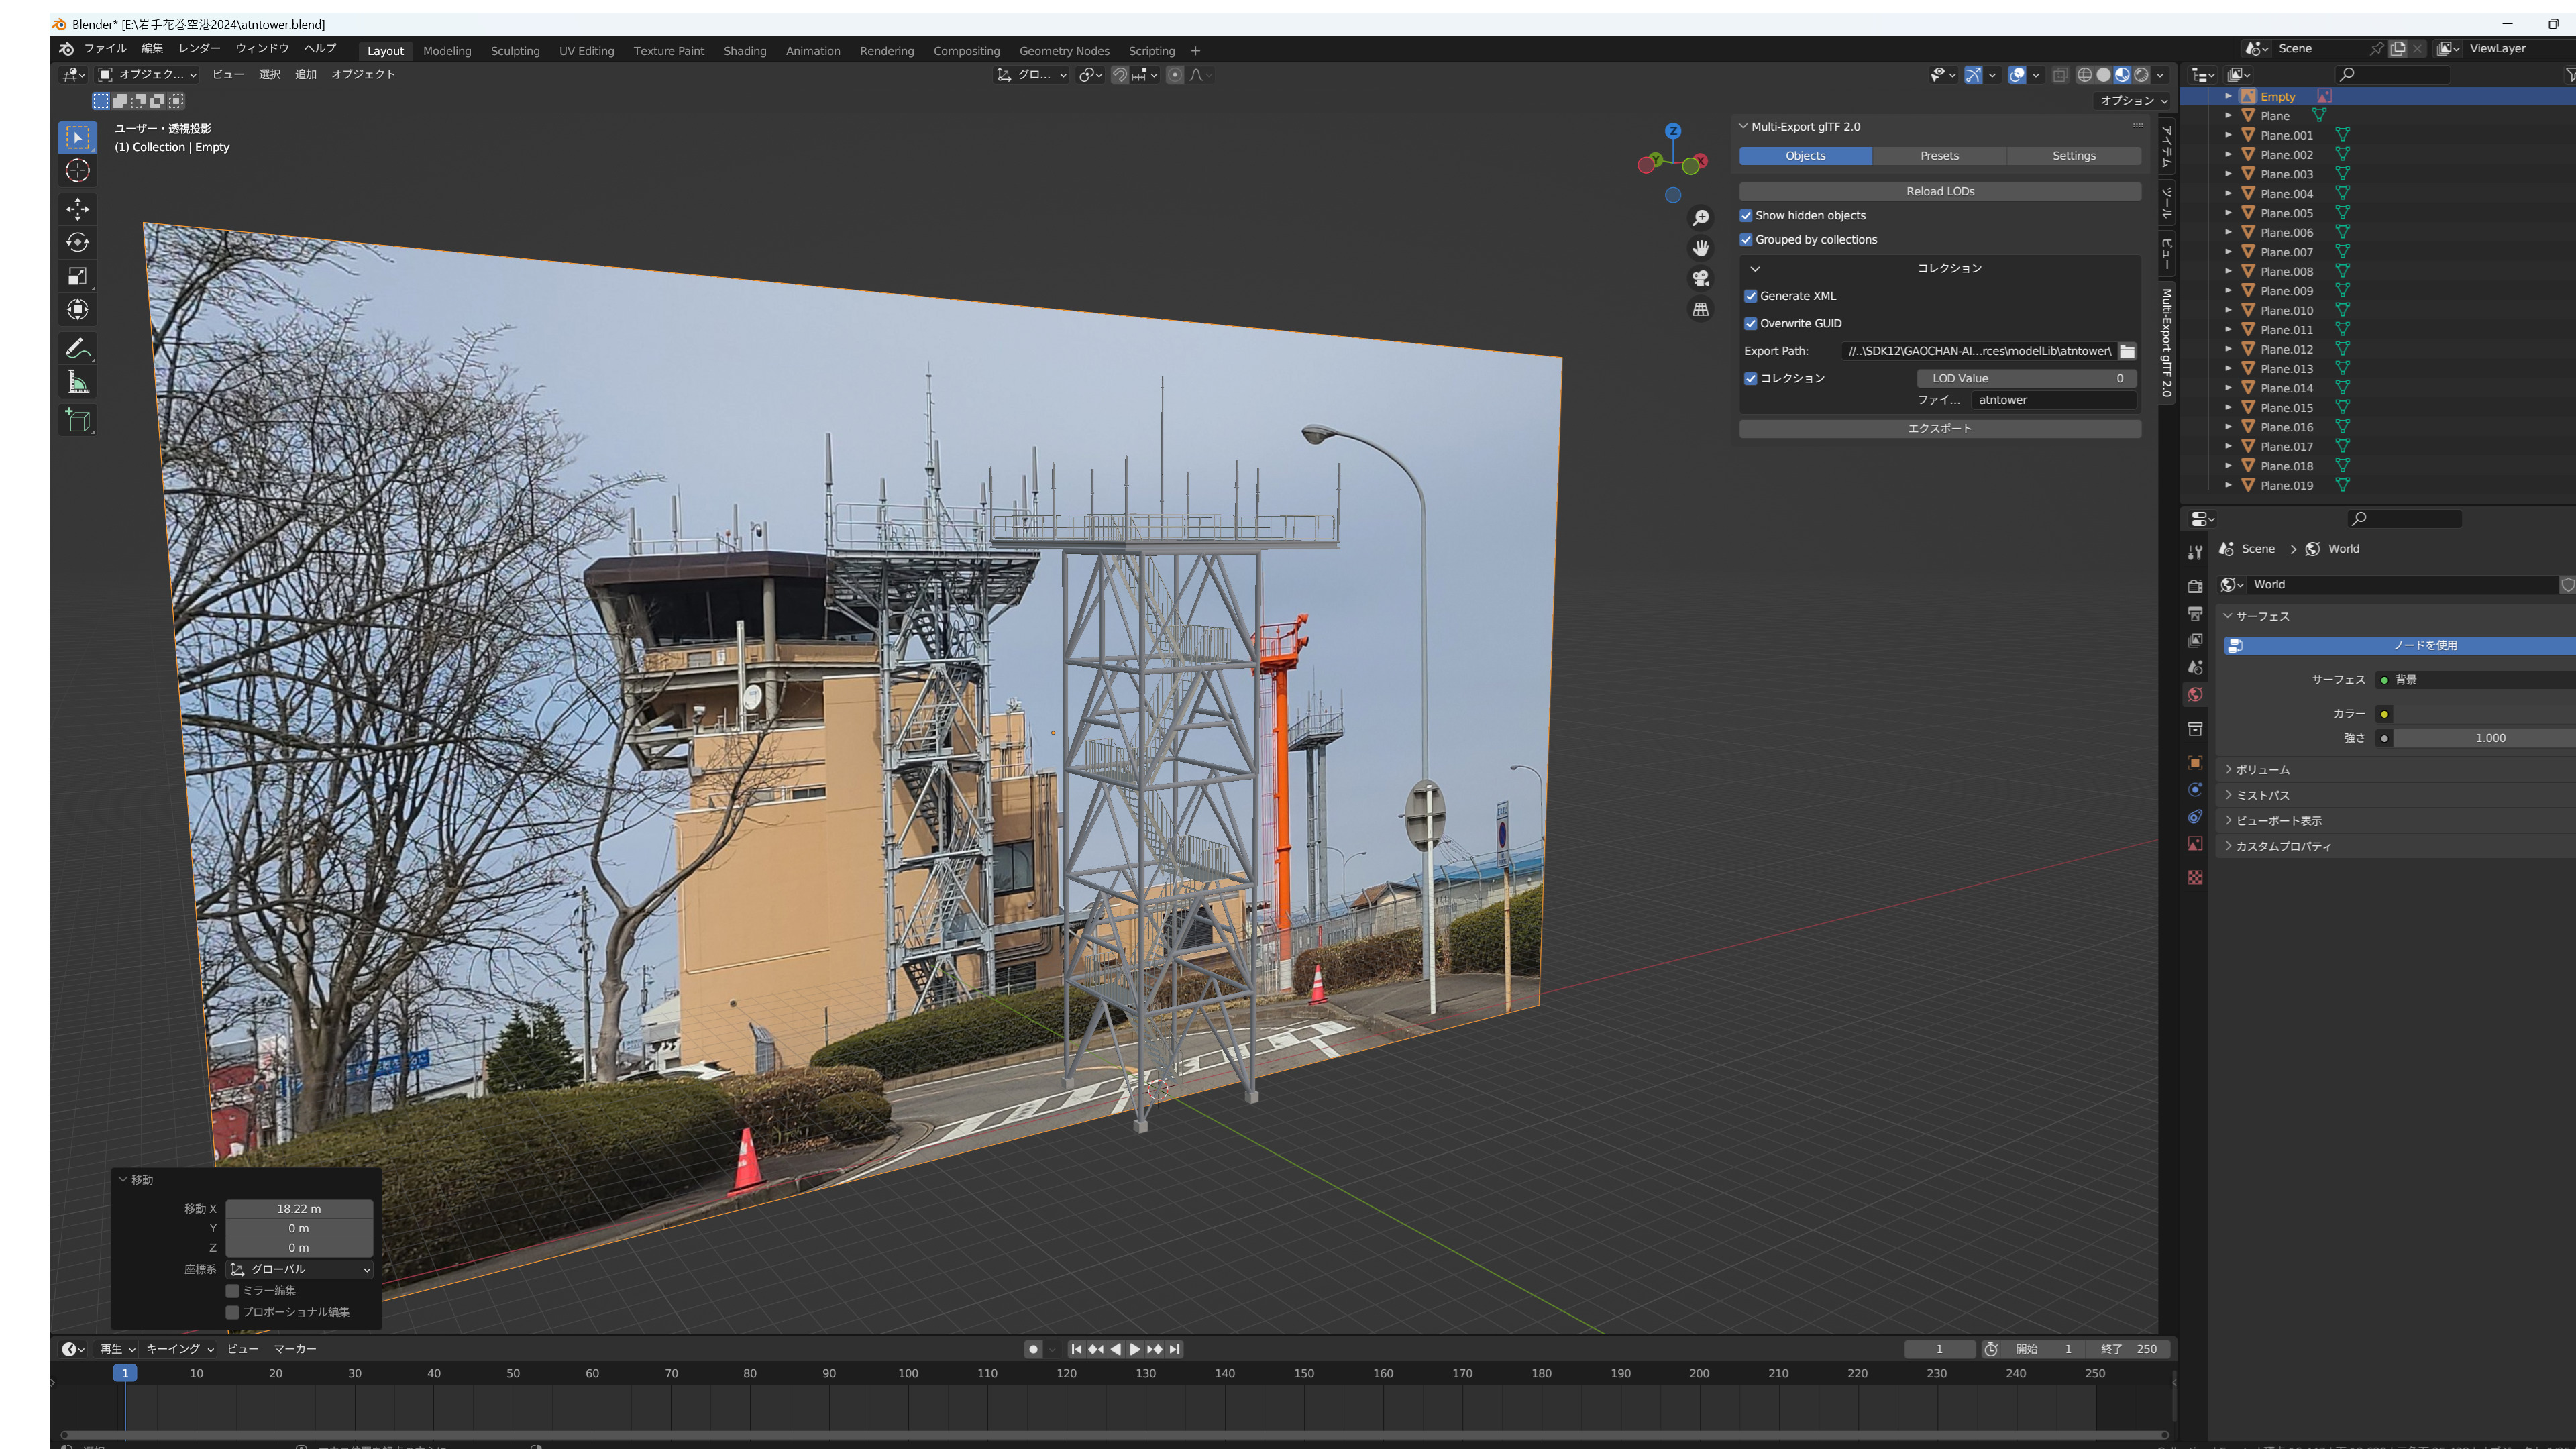Switch to wireframe viewport shading
Image resolution: width=2576 pixels, height=1449 pixels.
[2084, 75]
